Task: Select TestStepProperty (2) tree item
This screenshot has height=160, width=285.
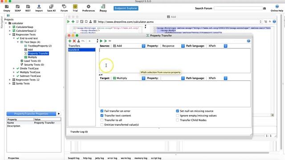Action: (40, 46)
